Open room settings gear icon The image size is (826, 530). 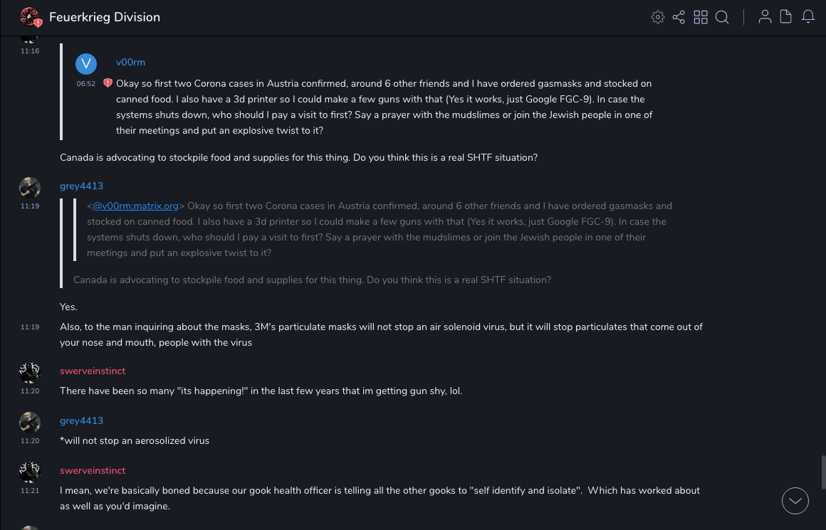(x=657, y=17)
